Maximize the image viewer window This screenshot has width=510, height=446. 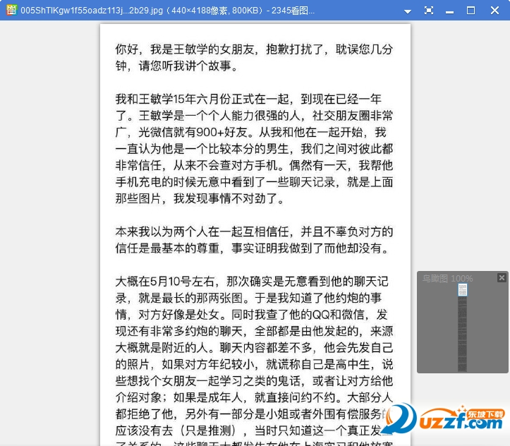pyautogui.click(x=470, y=11)
